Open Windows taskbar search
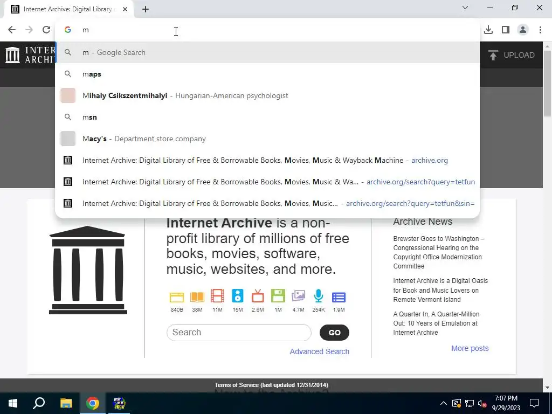This screenshot has height=414, width=552. click(39, 403)
